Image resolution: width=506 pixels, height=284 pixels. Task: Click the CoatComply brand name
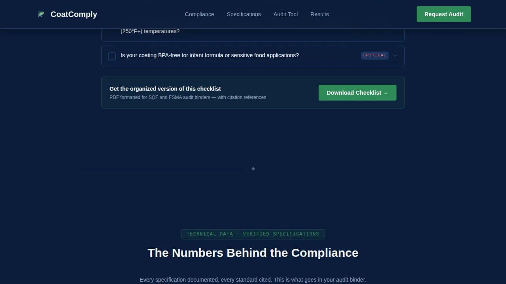(74, 14)
